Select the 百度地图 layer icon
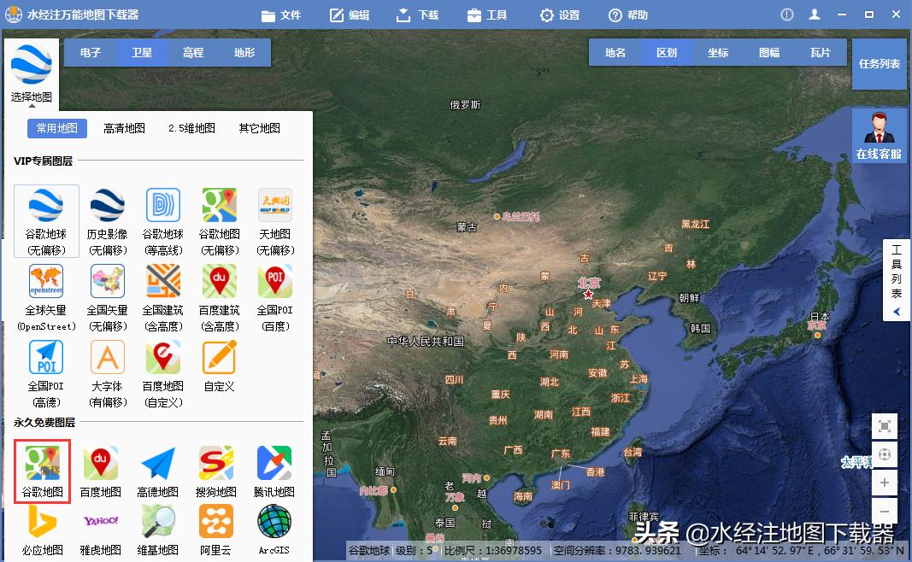This screenshot has width=912, height=562. tap(100, 471)
